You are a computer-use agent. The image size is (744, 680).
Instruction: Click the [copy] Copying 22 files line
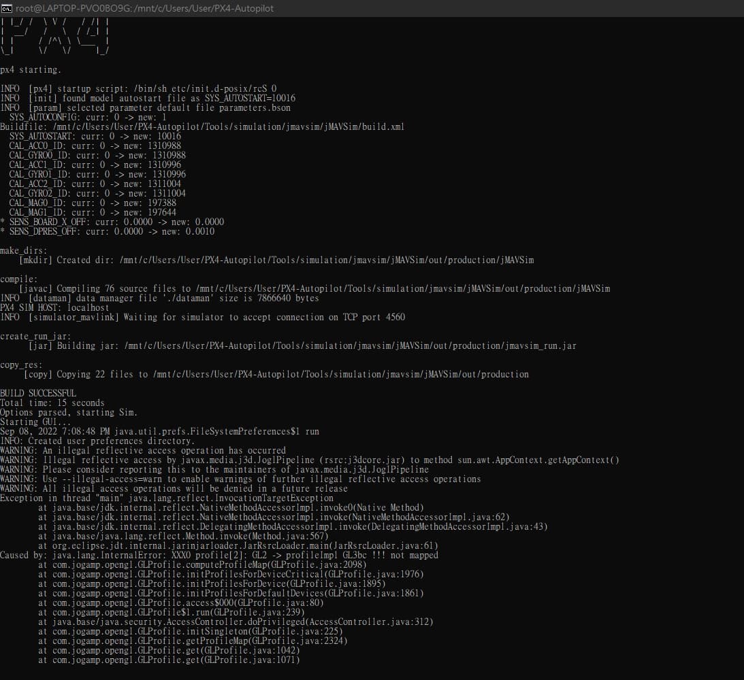coord(276,375)
